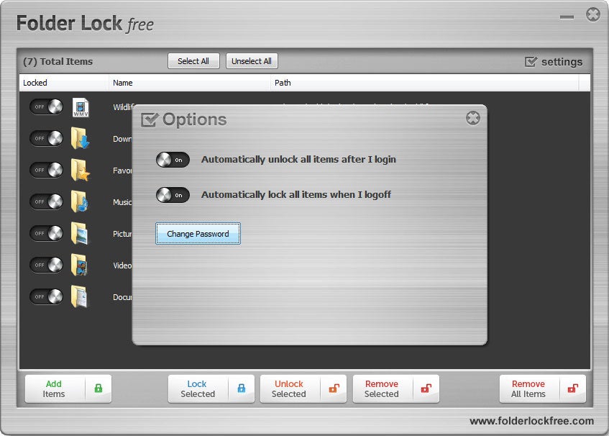Screen dimensions: 609x436
Task: Click Remove Selected button
Action: click(x=395, y=389)
